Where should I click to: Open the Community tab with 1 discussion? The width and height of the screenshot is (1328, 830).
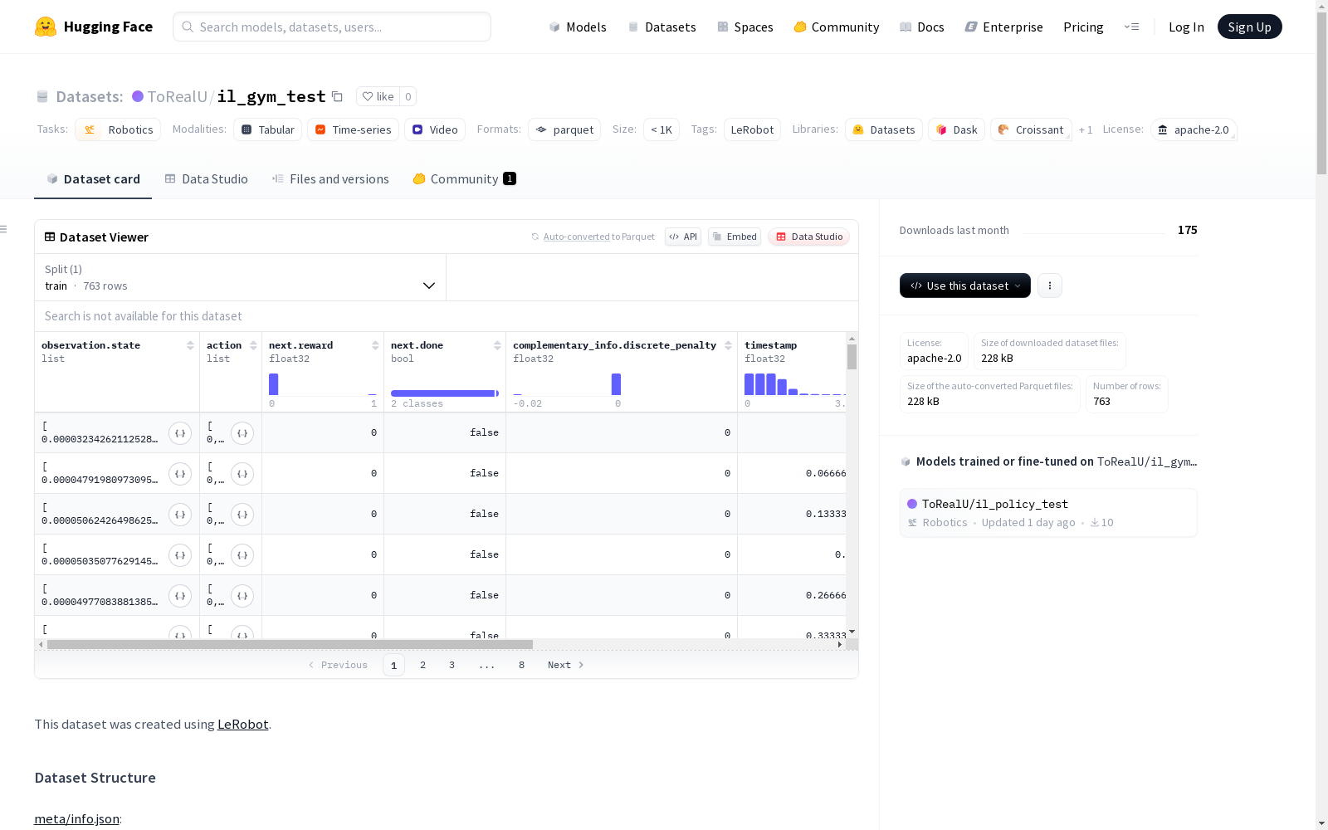[x=465, y=178]
